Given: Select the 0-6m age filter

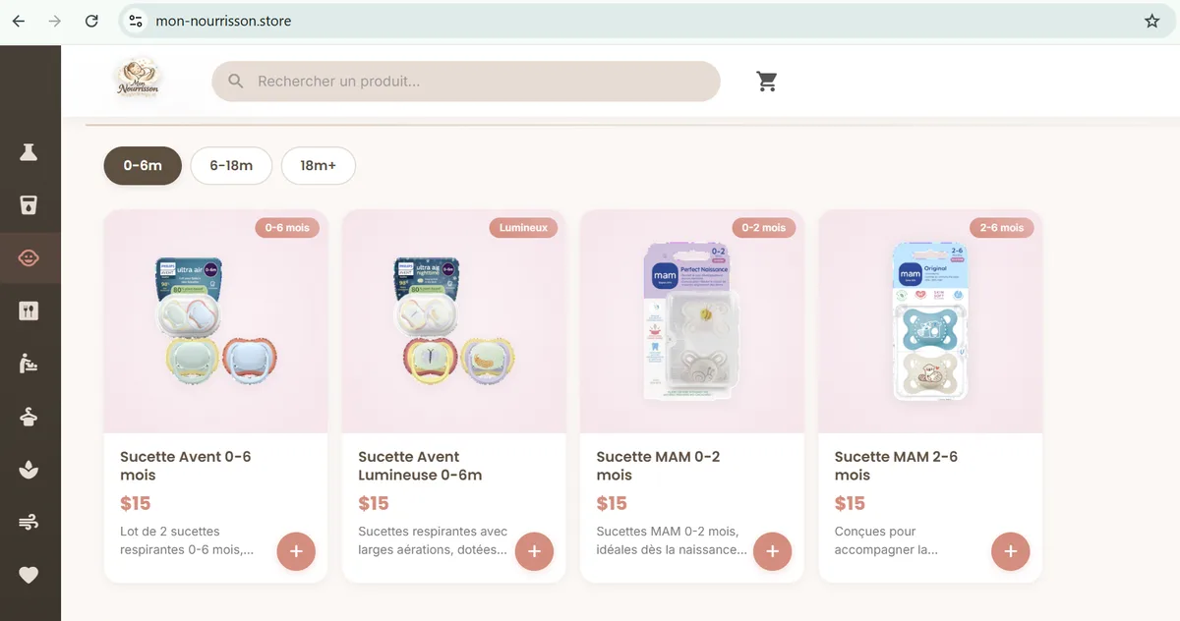Looking at the screenshot, I should (142, 165).
